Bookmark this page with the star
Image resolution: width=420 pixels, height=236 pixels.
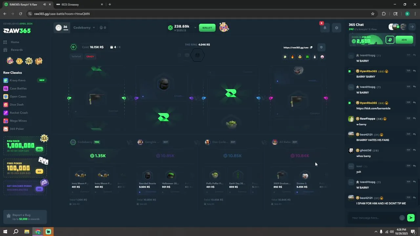click(x=373, y=14)
